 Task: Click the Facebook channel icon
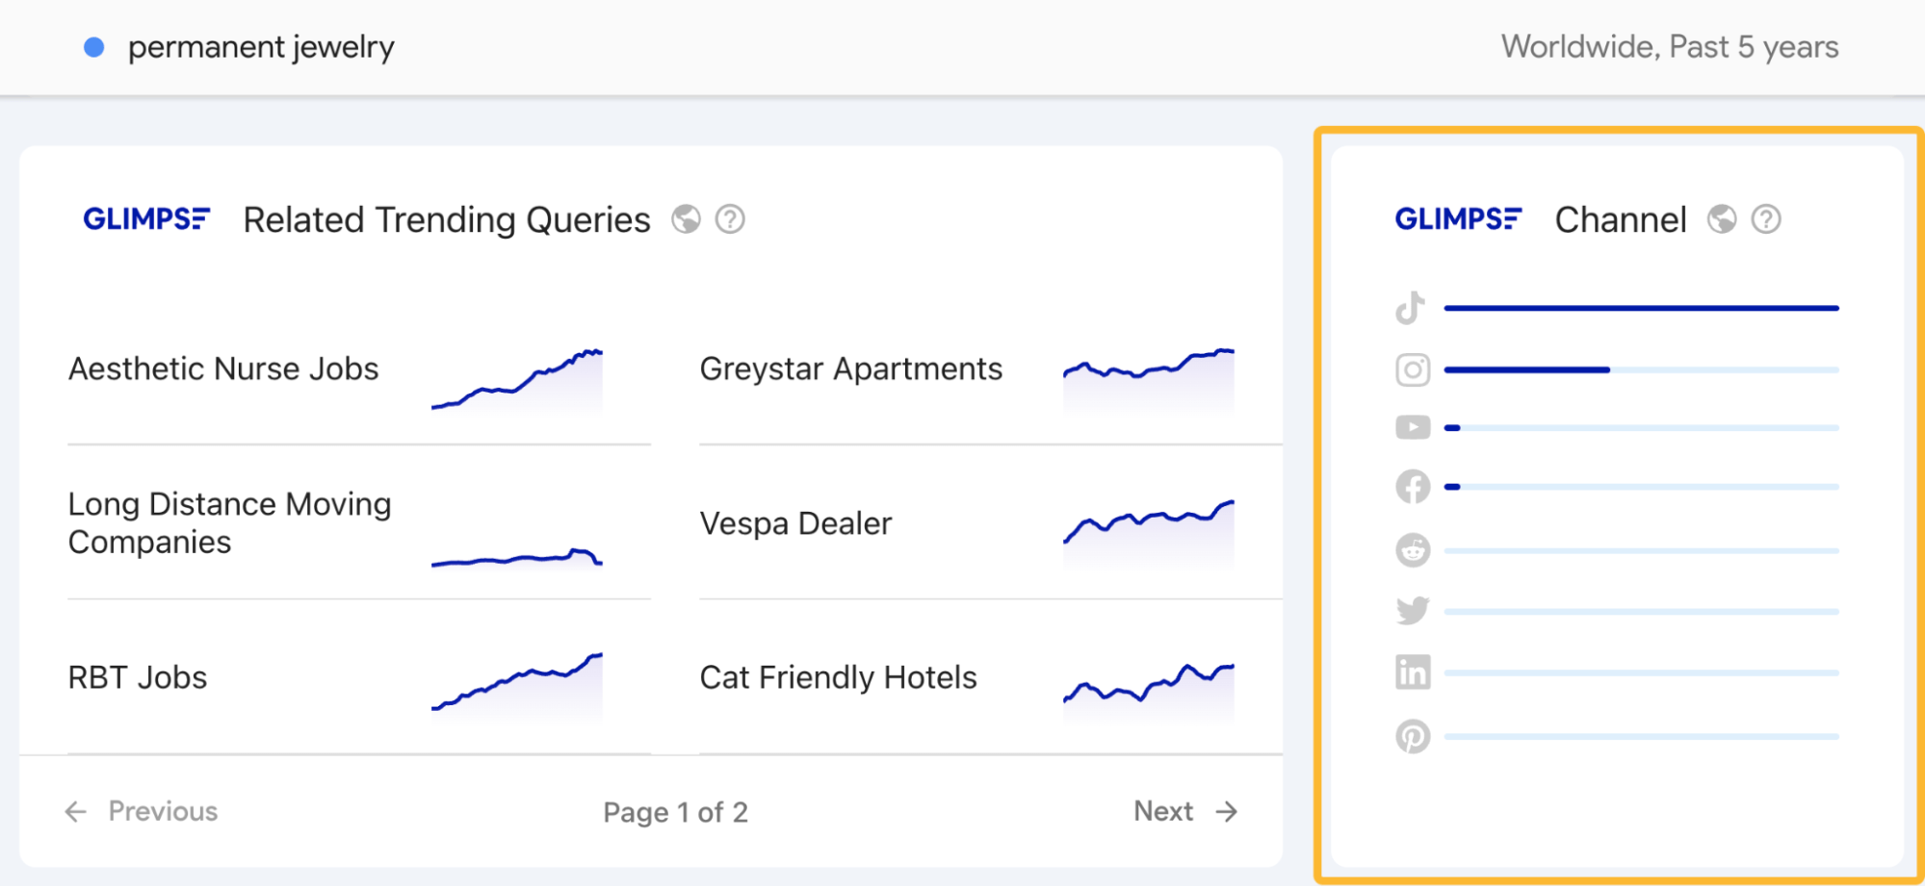(x=1412, y=487)
